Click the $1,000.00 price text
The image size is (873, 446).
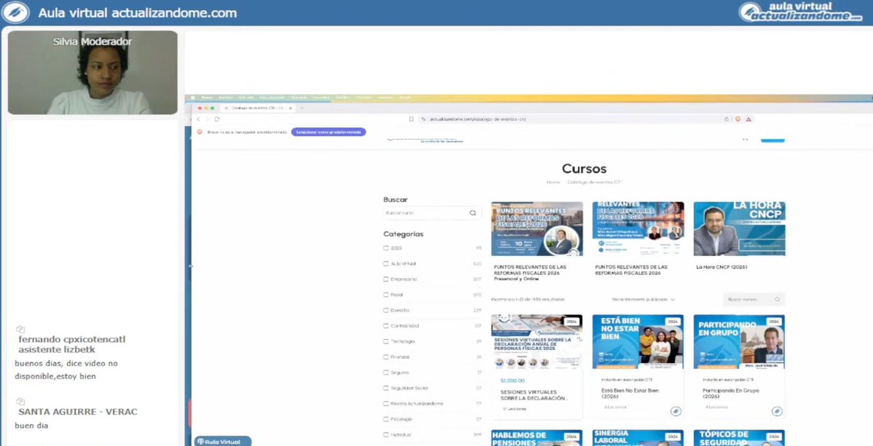pyautogui.click(x=512, y=381)
